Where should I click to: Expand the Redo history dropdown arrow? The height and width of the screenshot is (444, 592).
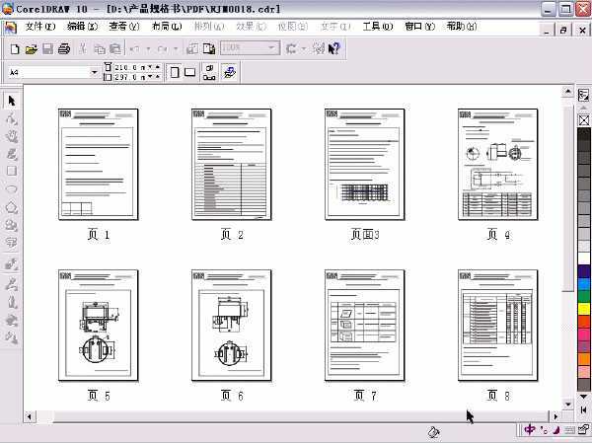coord(176,48)
